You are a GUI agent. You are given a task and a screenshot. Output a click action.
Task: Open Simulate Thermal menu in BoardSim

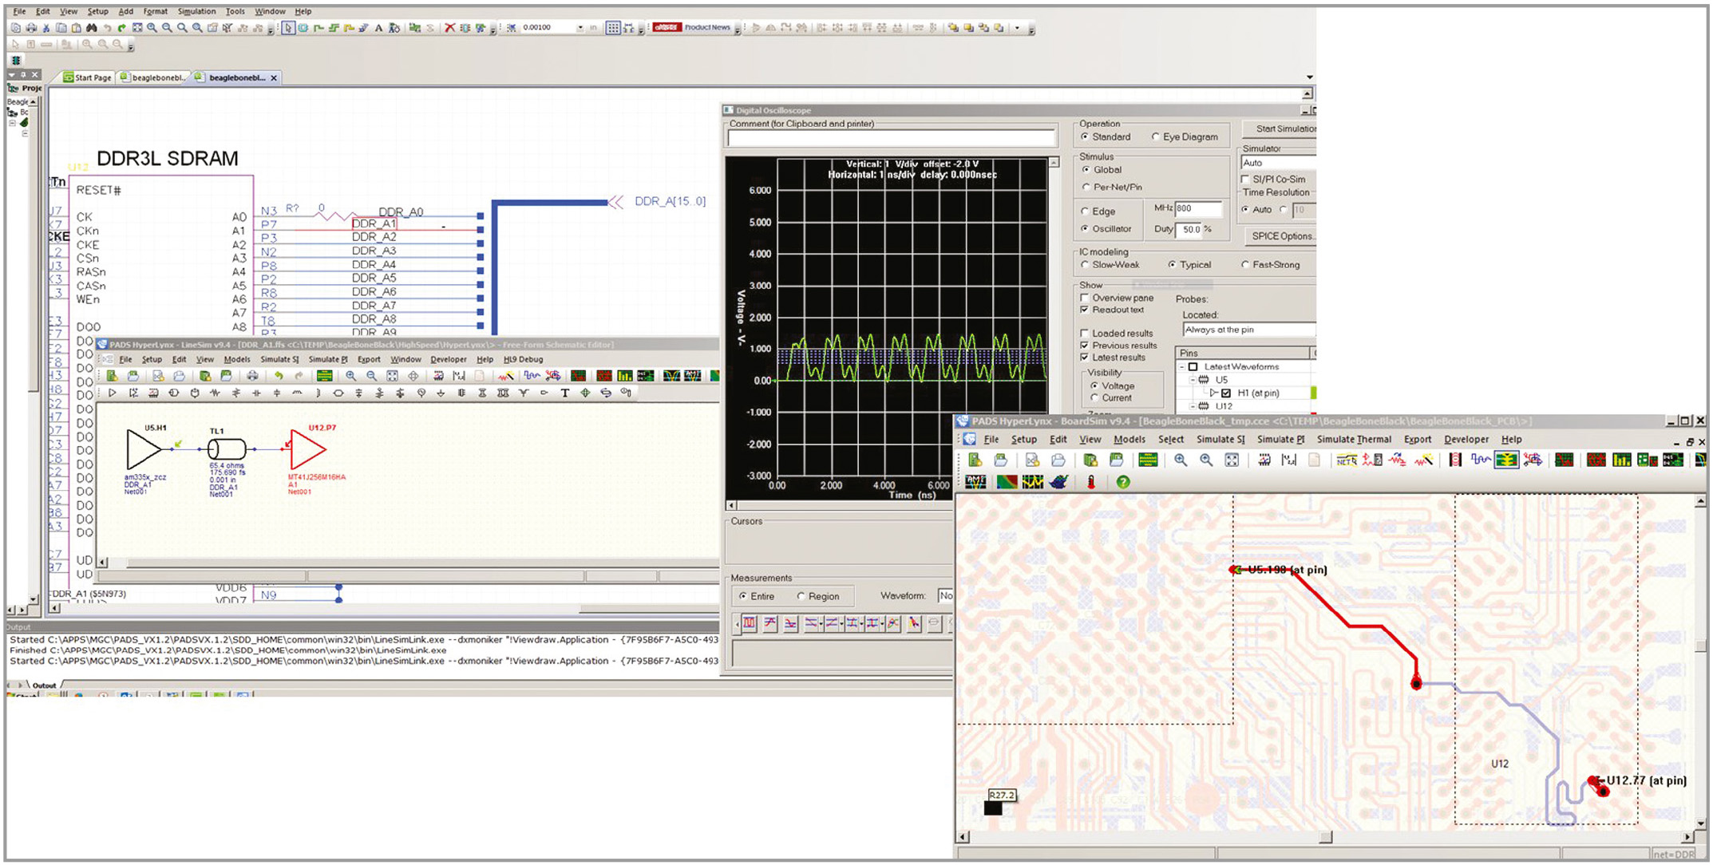tap(1354, 440)
